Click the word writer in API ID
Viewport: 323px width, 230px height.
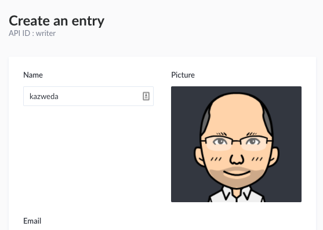(46, 33)
